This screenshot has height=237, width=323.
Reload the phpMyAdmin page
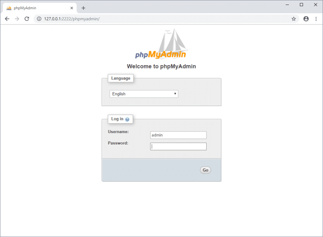point(27,19)
